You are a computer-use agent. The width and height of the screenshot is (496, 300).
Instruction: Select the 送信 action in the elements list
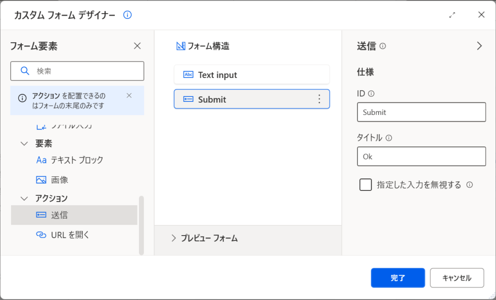pyautogui.click(x=74, y=215)
